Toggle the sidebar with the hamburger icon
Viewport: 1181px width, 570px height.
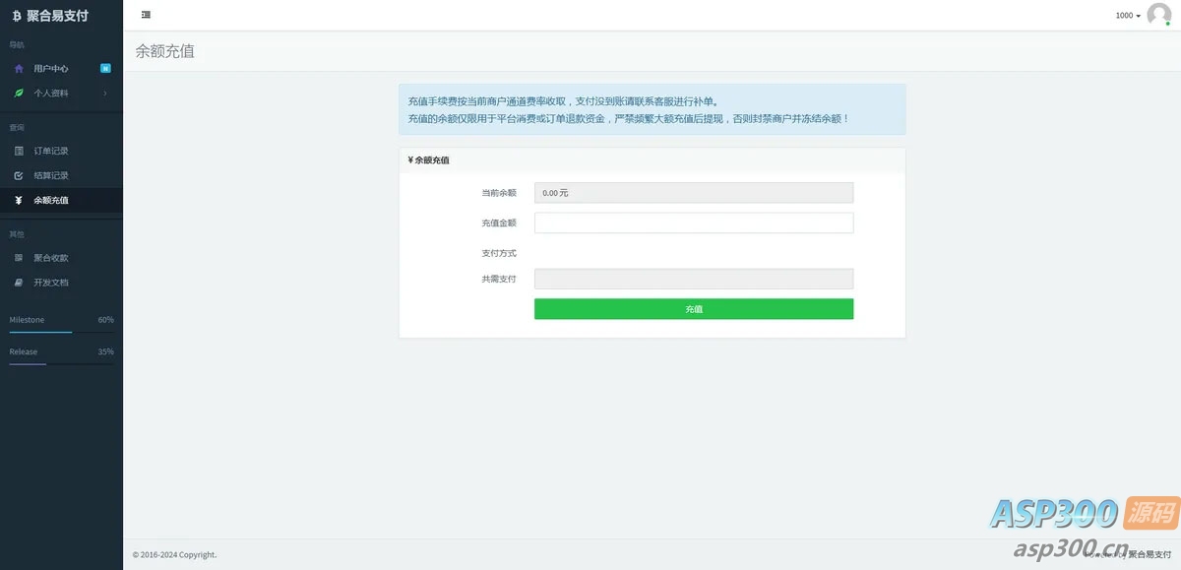146,15
